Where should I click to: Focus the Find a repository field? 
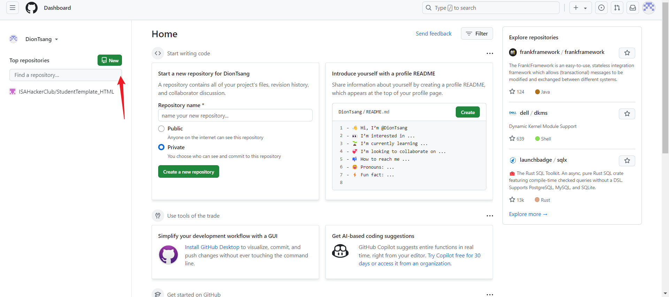click(x=66, y=75)
